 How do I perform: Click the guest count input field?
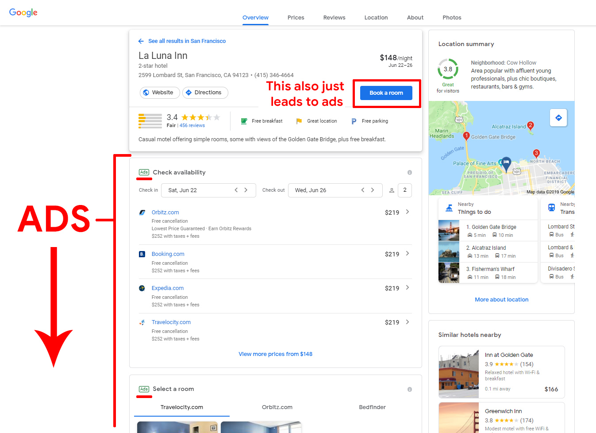404,190
